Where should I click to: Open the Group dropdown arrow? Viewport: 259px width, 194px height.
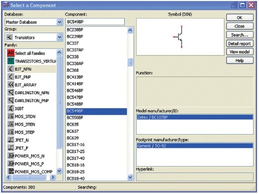(x=59, y=37)
